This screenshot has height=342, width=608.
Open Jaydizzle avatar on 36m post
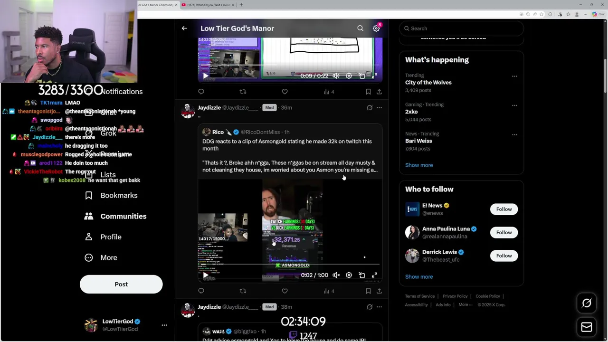[188, 111]
